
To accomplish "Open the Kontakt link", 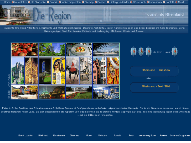I will point(170,2).
